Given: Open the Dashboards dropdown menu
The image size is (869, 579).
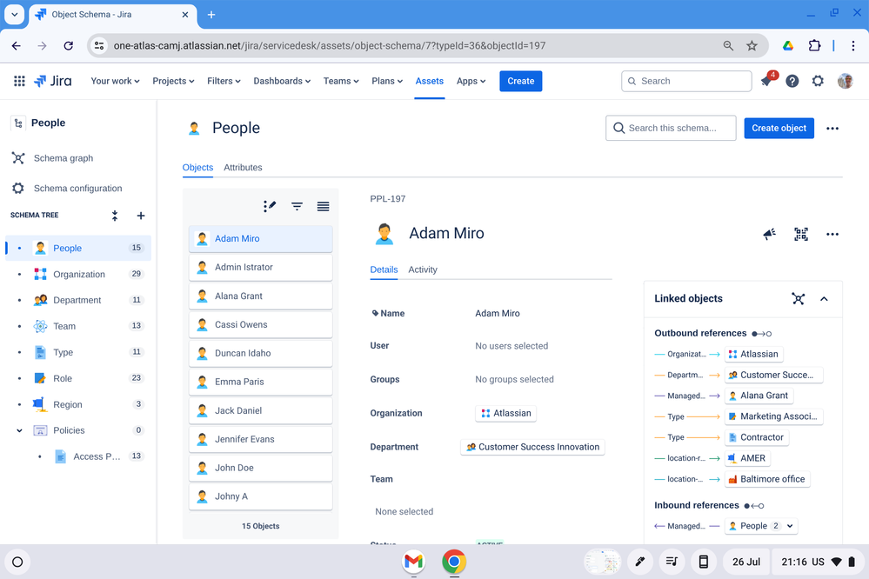Looking at the screenshot, I should (282, 81).
